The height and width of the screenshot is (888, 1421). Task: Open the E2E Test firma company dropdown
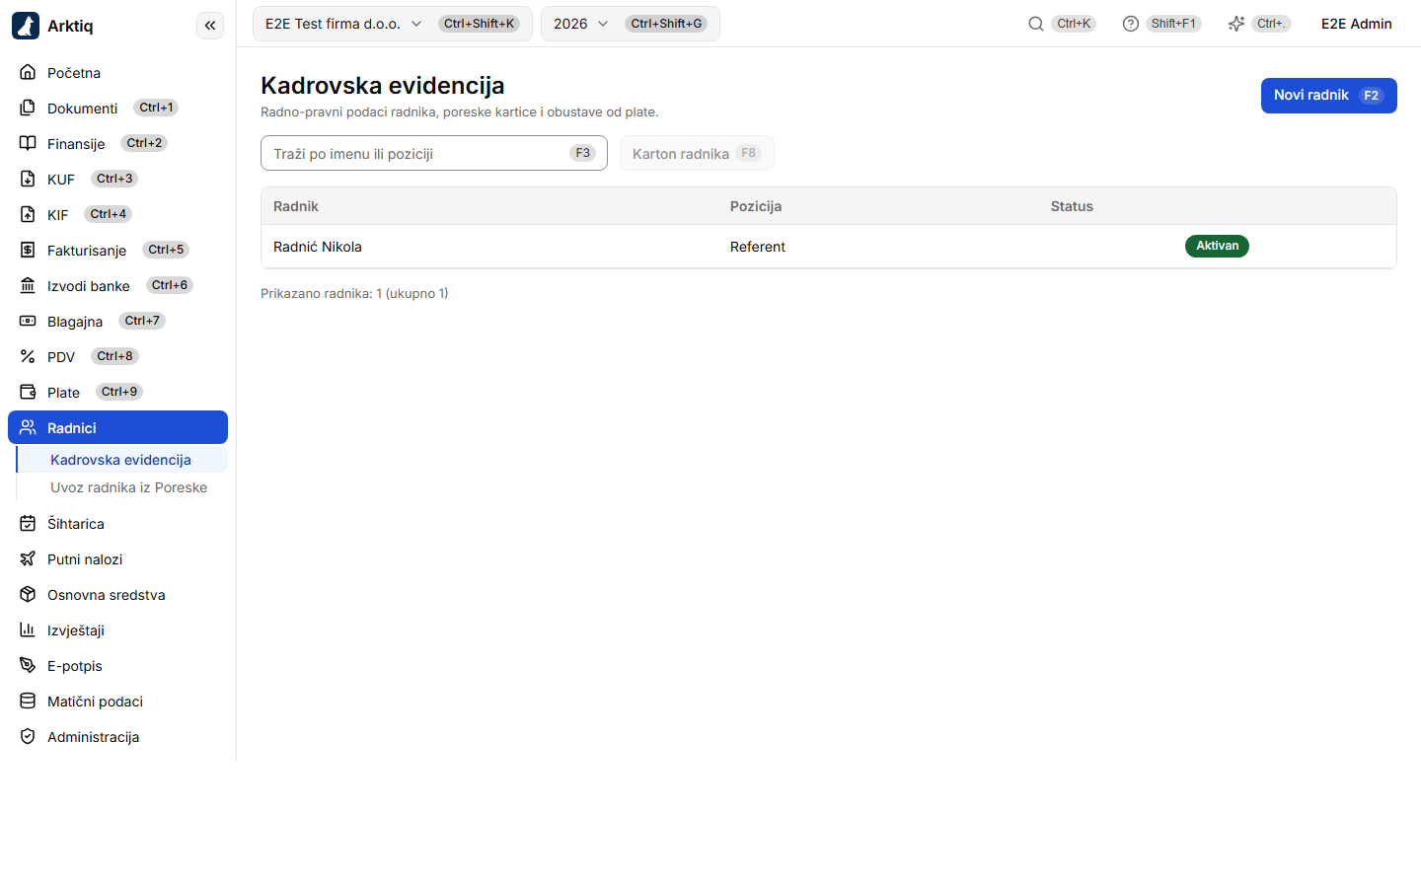click(393, 24)
